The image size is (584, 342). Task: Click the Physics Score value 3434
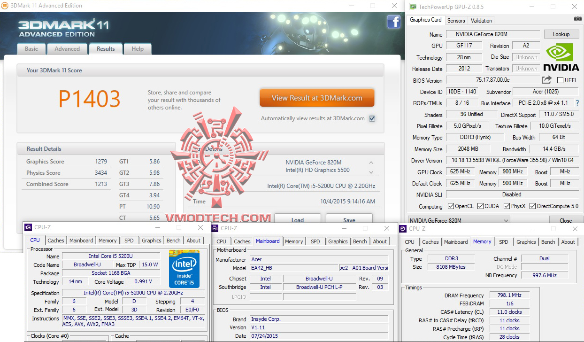pos(101,173)
